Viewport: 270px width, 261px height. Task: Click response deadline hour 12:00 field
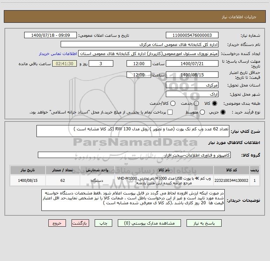pyautogui.click(x=139, y=63)
